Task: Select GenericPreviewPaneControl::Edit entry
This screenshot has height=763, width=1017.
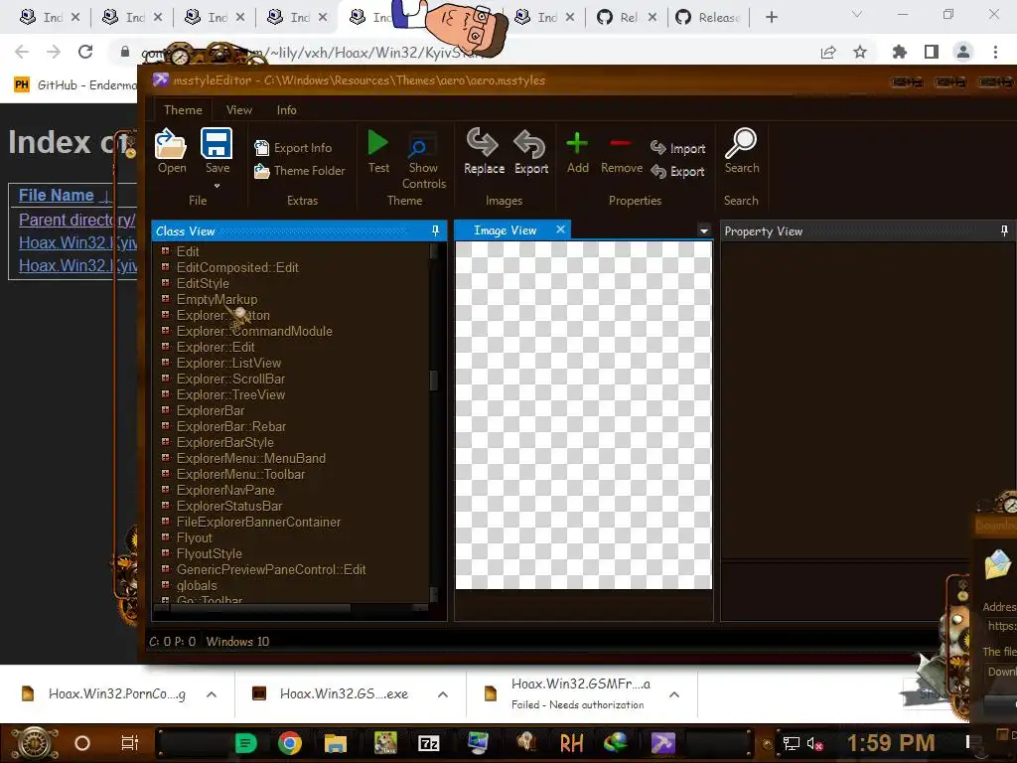Action: pos(271,569)
